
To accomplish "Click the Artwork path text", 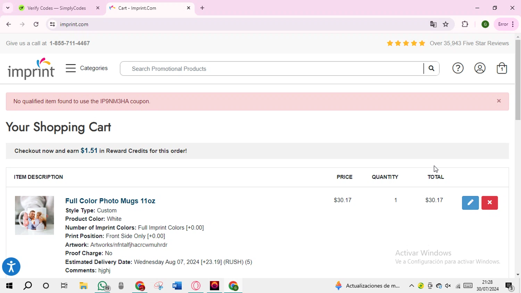I will pos(129,245).
